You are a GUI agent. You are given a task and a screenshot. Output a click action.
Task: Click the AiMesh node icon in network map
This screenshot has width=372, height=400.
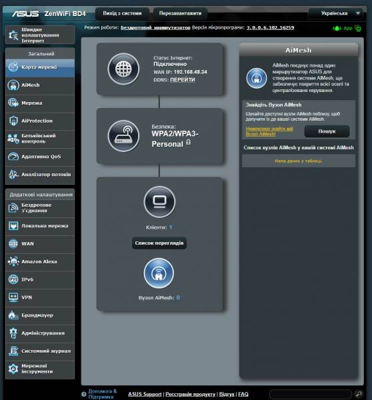(159, 273)
